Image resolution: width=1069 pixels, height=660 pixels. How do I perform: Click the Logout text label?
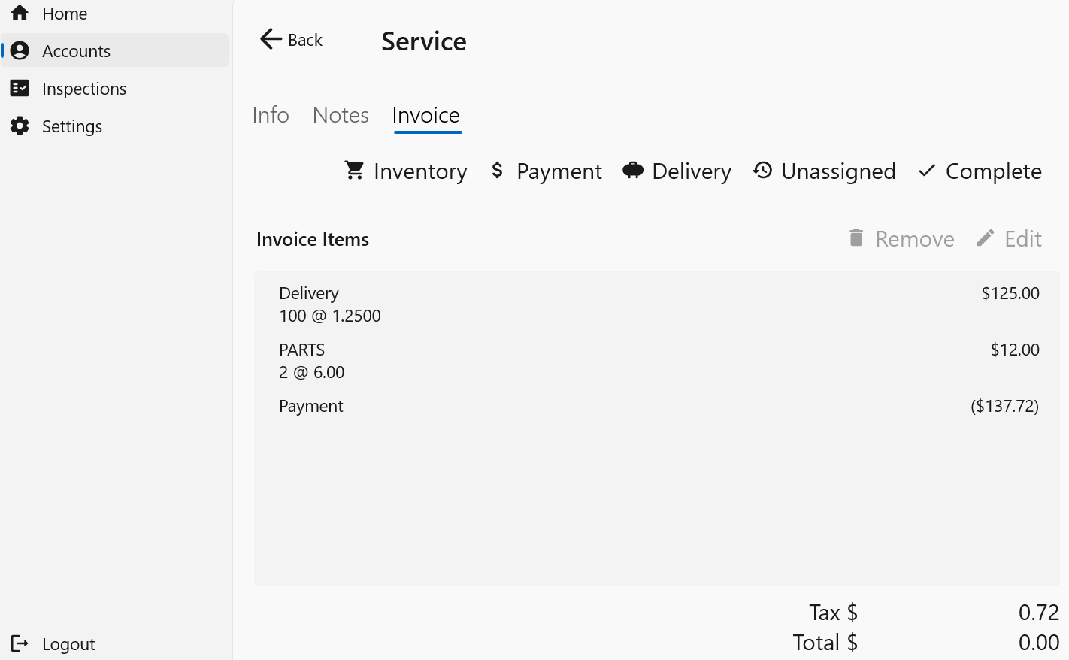(68, 644)
